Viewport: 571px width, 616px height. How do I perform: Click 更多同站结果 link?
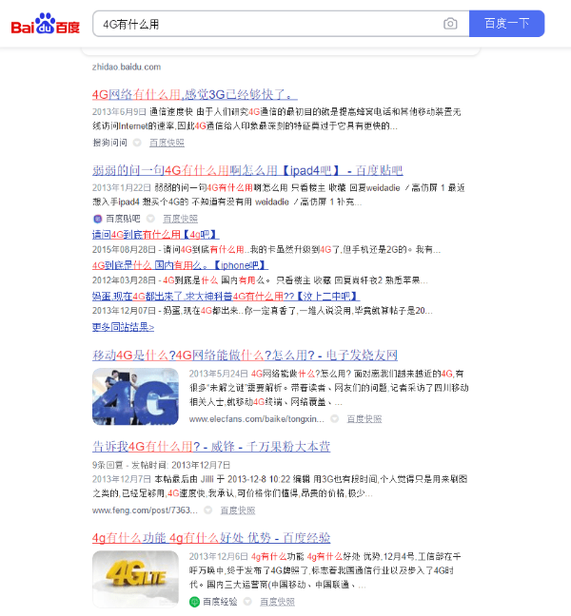pyautogui.click(x=123, y=327)
